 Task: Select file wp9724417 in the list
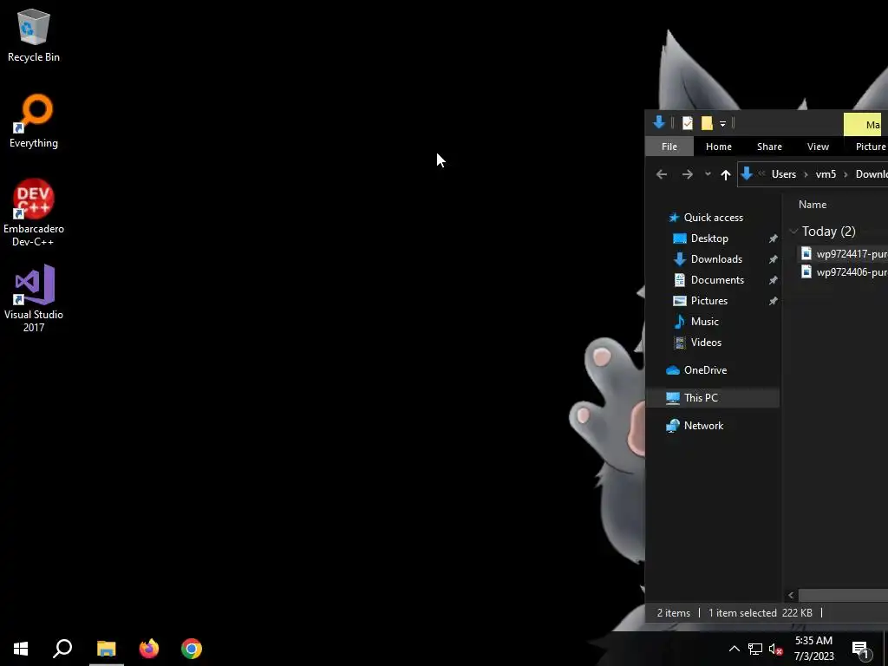coord(844,254)
